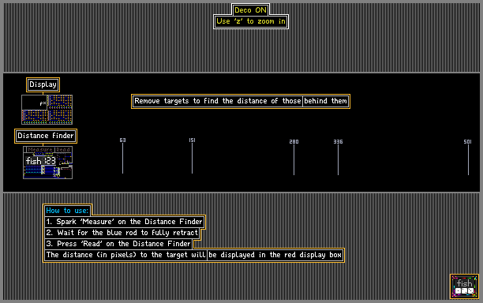Click the Display label sign
The height and width of the screenshot is (303, 483).
[x=43, y=84]
